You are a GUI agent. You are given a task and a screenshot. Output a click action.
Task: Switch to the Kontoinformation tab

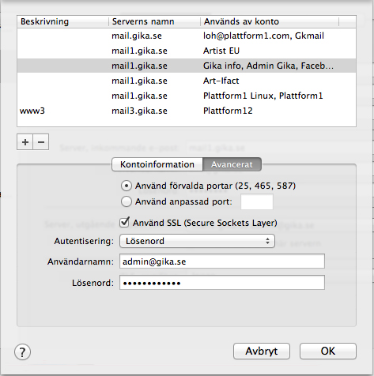[157, 164]
